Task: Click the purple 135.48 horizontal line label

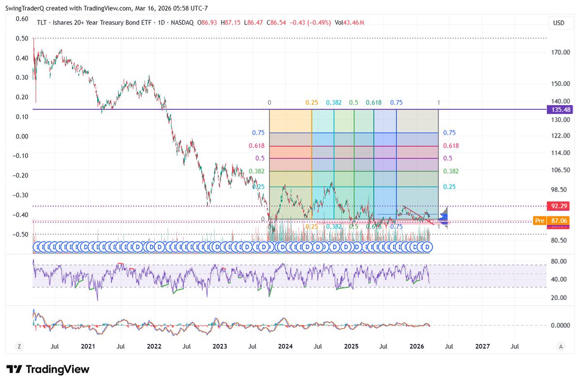Action: click(561, 110)
